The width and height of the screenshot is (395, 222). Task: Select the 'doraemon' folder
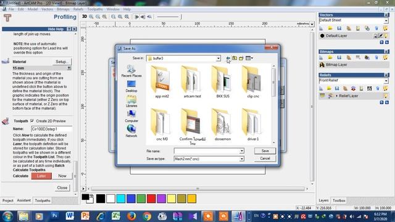pos(223,125)
